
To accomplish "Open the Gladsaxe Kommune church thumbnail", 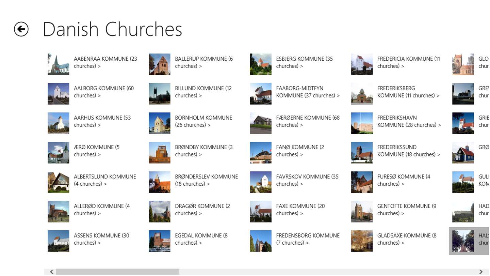I will (x=362, y=241).
